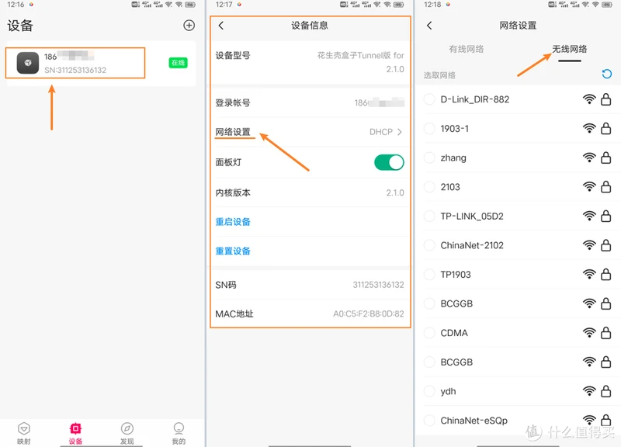Tap 重启设备 to restart device
621x447 pixels.
pos(233,222)
